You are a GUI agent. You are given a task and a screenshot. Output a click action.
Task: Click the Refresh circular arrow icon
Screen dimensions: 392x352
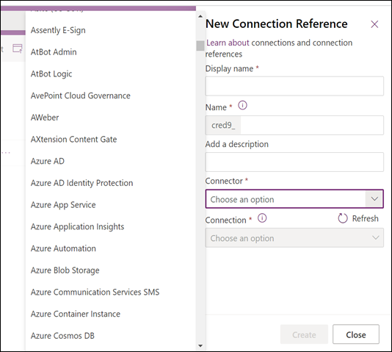[343, 218]
